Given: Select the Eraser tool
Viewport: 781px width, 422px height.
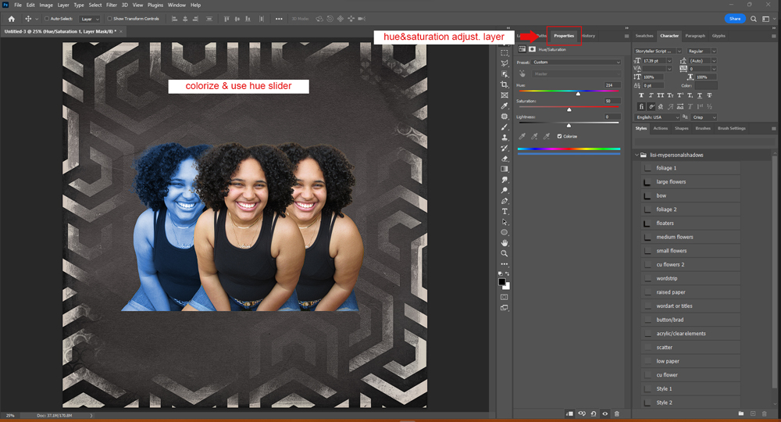Looking at the screenshot, I should point(504,159).
